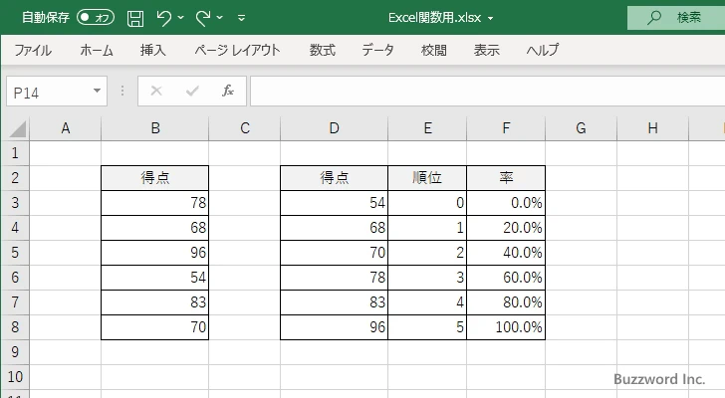Click the formula bar Cancel X icon
Viewport: 725px width, 398px height.
(156, 91)
